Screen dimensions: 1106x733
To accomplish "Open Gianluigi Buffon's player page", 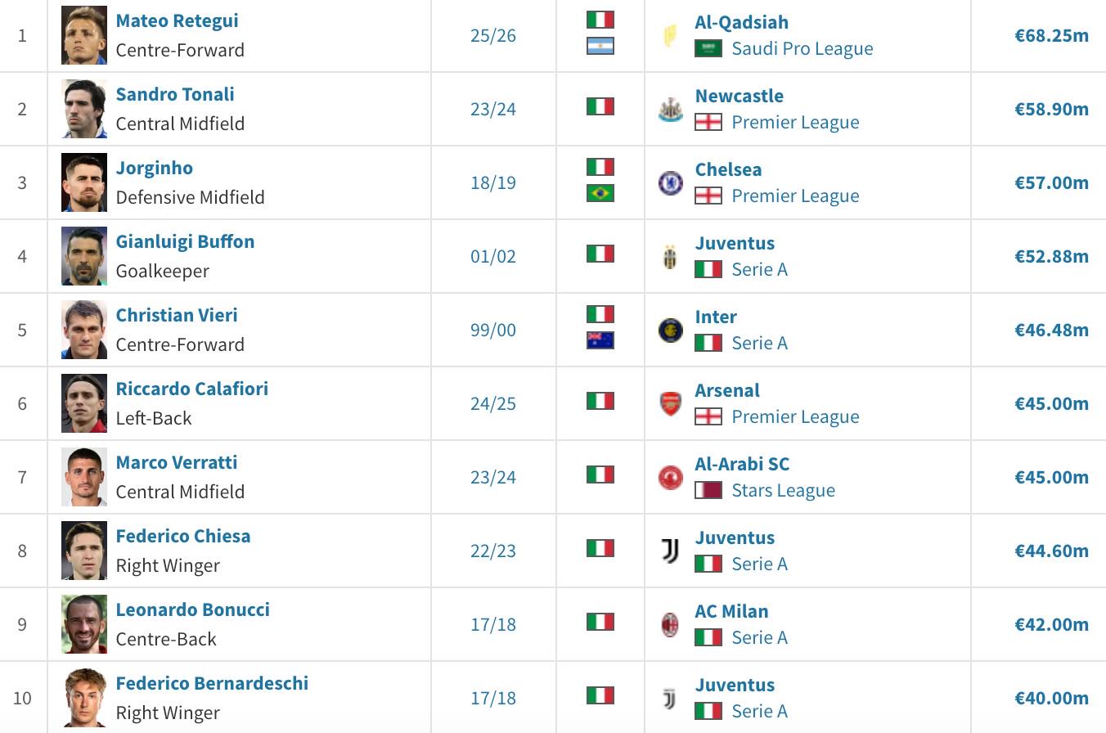I will [x=185, y=241].
